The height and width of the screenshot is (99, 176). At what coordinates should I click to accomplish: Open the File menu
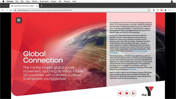pyautogui.click(x=17, y=1)
